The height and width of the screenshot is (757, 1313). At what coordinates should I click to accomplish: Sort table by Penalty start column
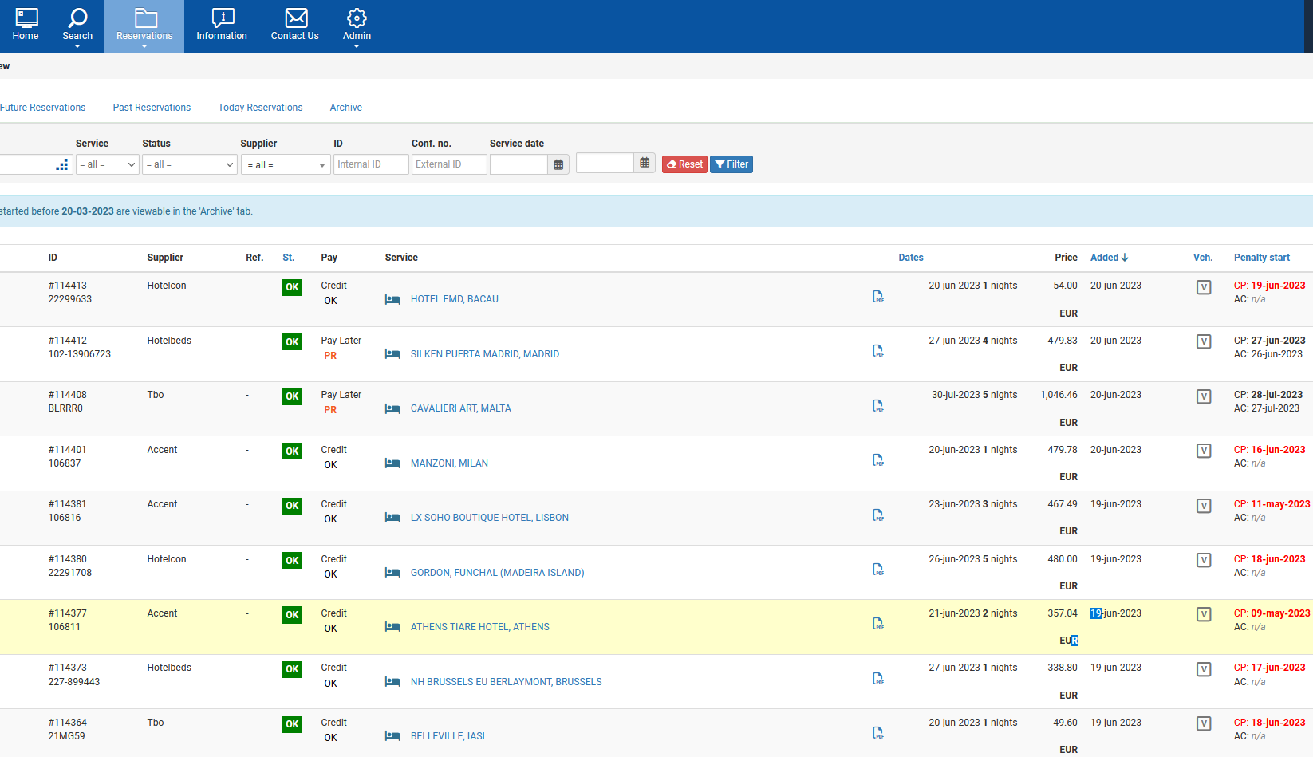coord(1262,258)
